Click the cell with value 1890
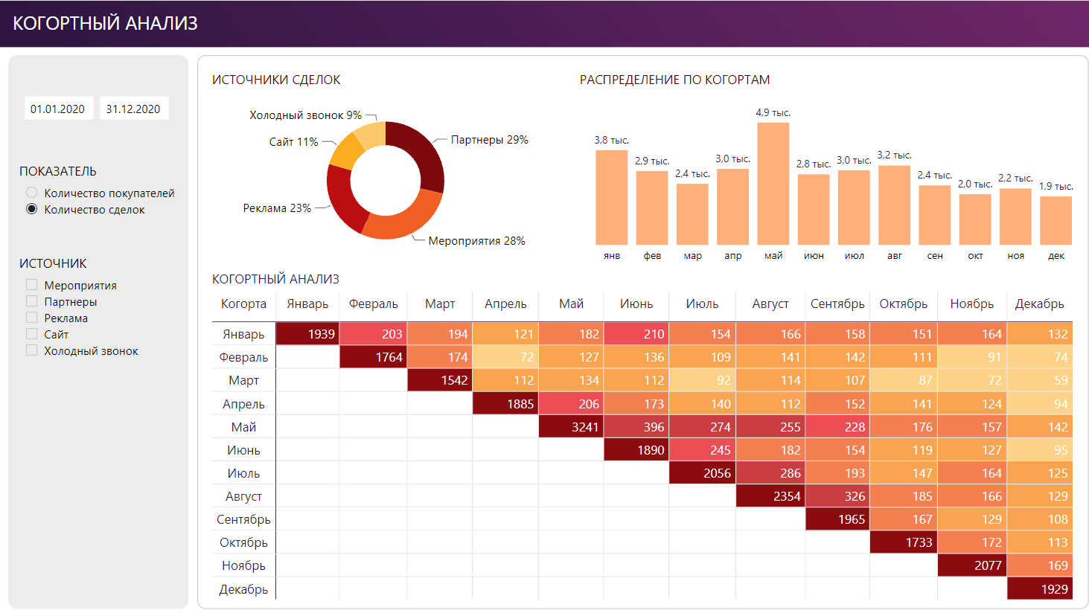The image size is (1089, 613). tap(636, 450)
